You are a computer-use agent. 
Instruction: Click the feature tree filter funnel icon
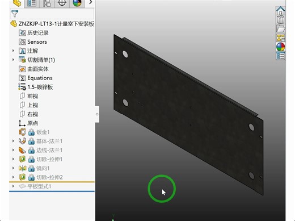[15, 14]
